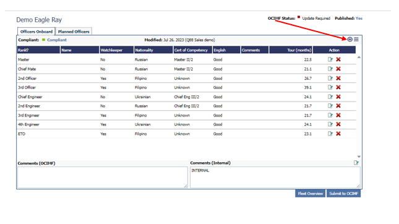Click the scroll-down arrow of the table
Viewport: 399px width, 224px height.
tap(359, 157)
